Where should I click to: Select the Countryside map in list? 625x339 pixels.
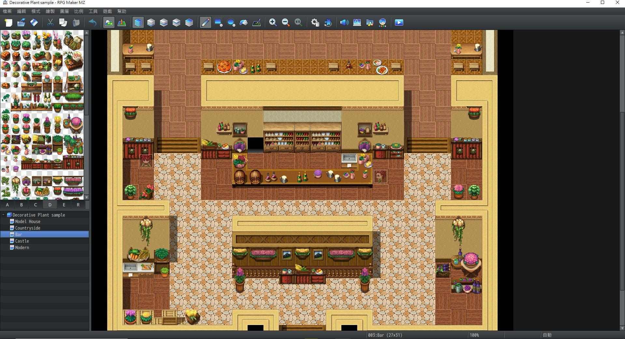[28, 228]
